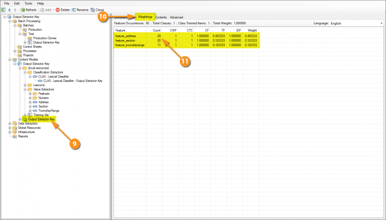The height and width of the screenshot is (220, 386).
Task: Open the Add button dropdown arrow
Action: 53,10
